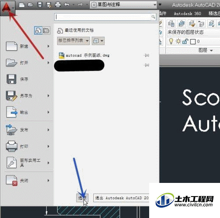
Task: Click layer 0 white color swatch
Action: point(193,42)
